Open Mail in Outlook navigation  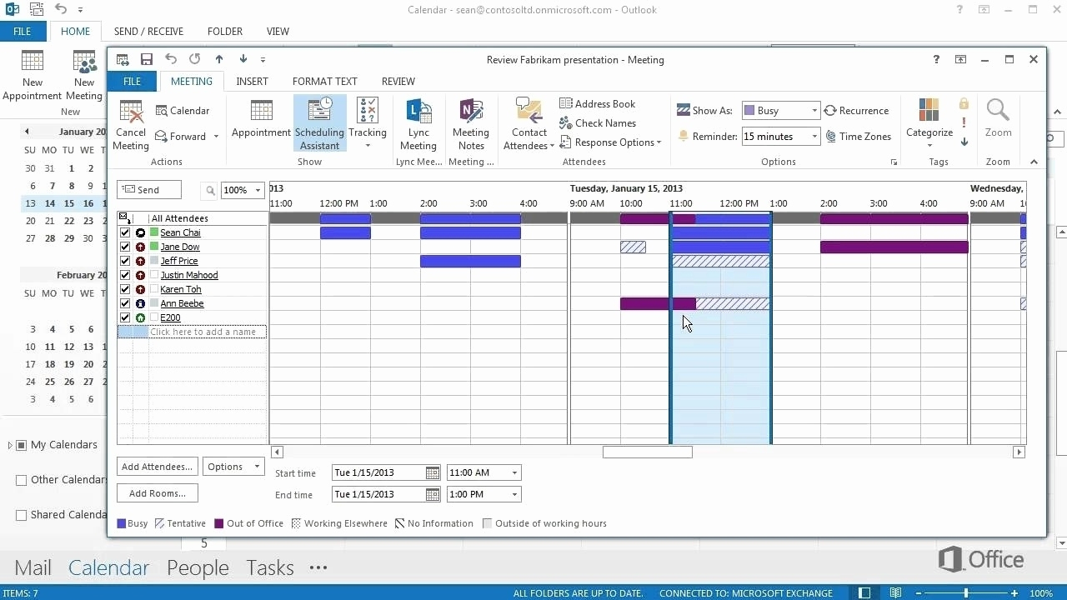click(33, 567)
